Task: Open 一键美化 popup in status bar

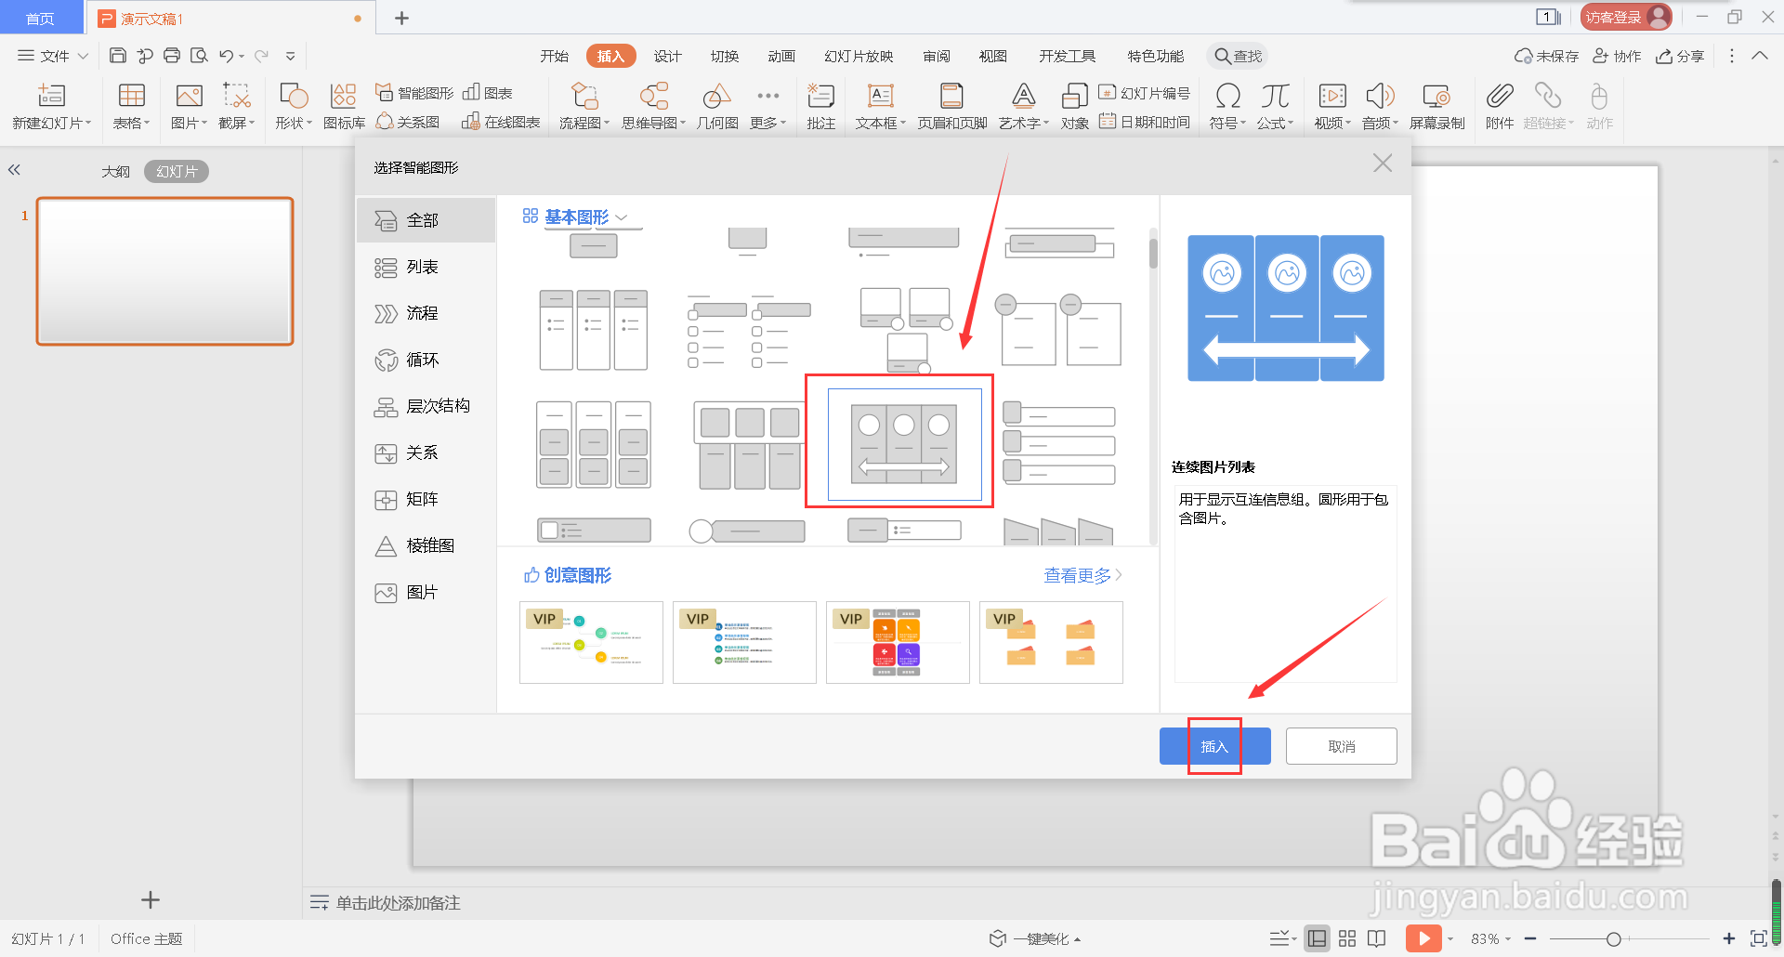Action: coord(1035,938)
